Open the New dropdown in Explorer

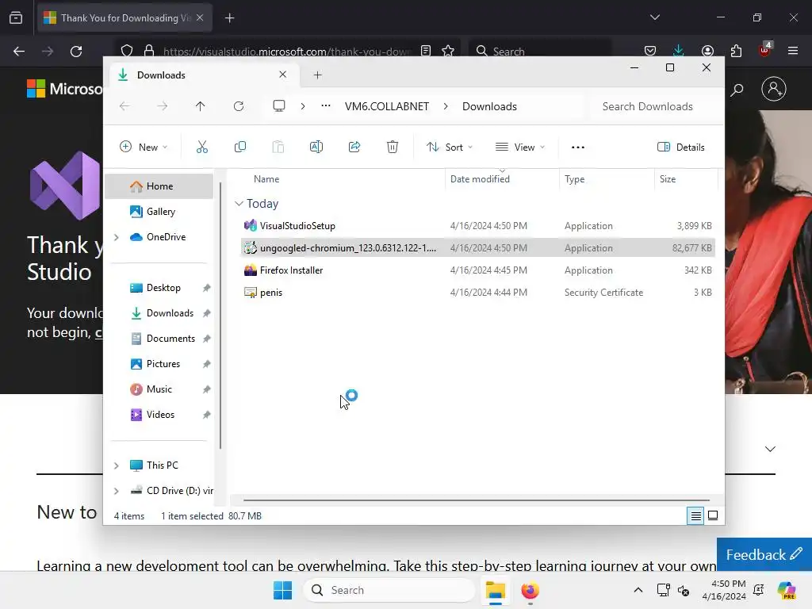click(x=144, y=147)
